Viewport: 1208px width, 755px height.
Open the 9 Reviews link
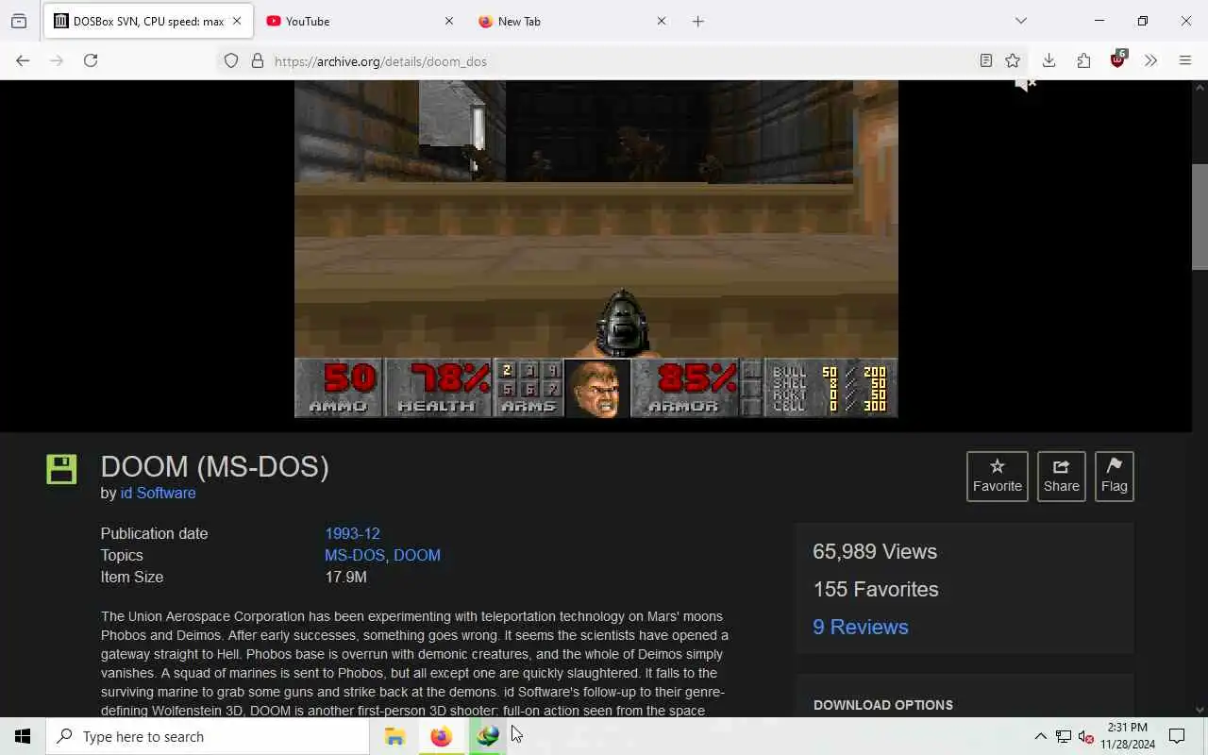coord(861,627)
